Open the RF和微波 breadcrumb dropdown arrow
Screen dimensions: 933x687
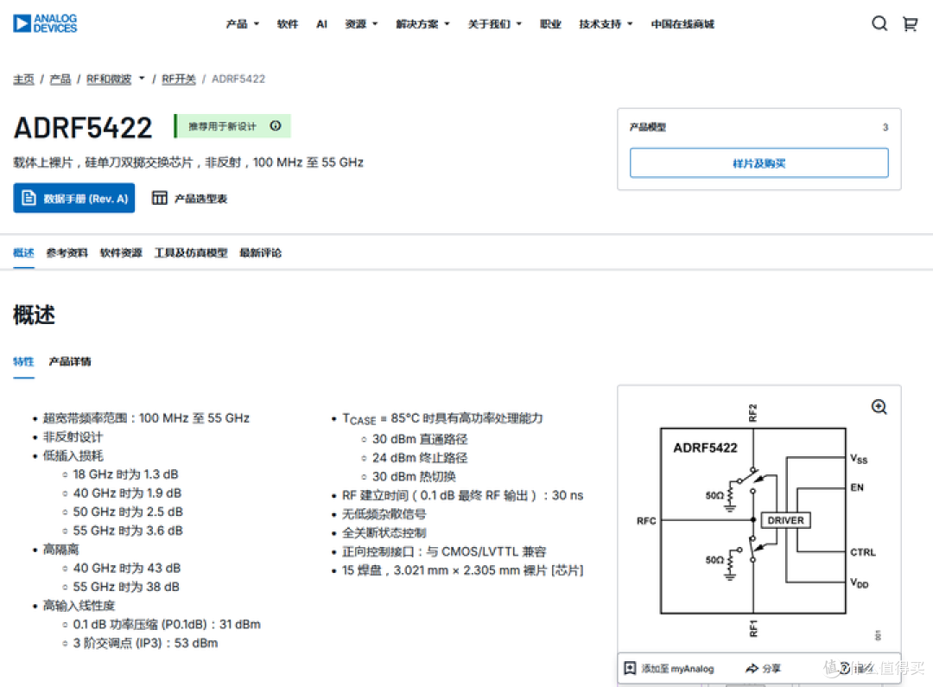[142, 78]
